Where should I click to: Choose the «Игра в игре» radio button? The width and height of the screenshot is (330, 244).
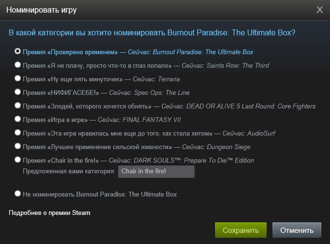click(x=18, y=119)
